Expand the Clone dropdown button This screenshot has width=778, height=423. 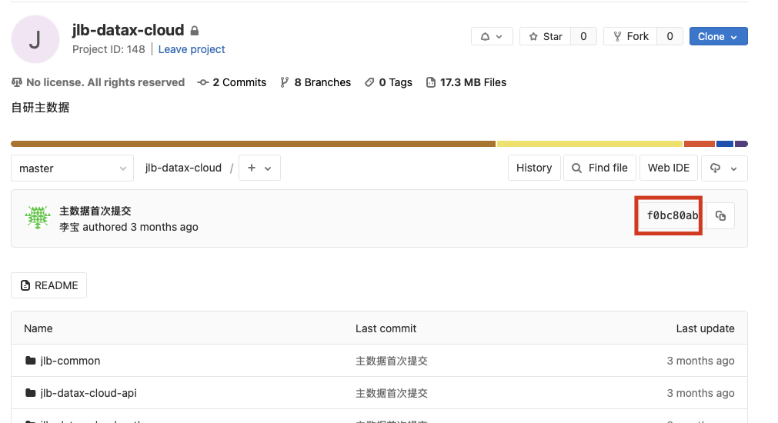[x=718, y=37]
